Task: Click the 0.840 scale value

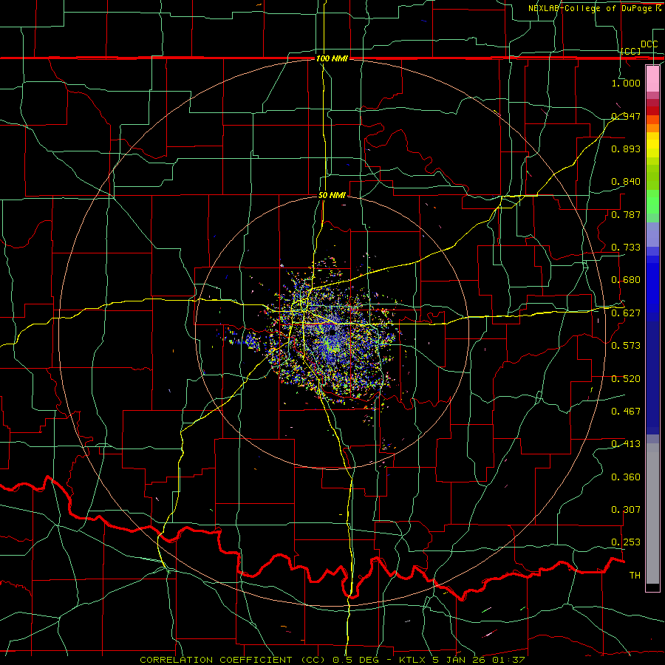Action: (x=626, y=181)
